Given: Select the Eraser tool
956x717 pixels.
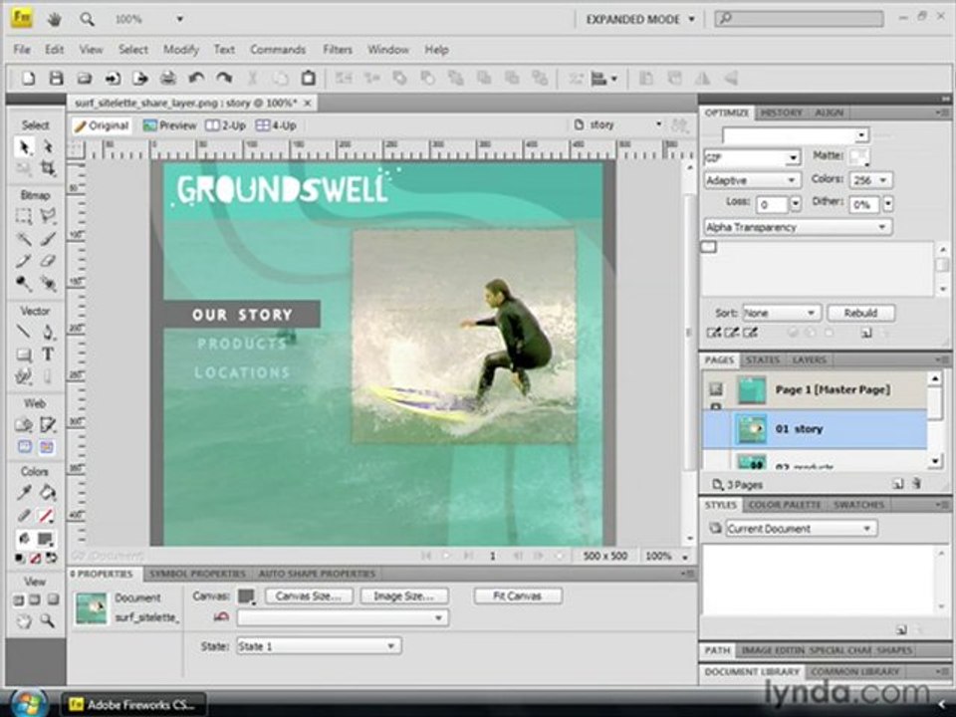Looking at the screenshot, I should [x=48, y=261].
